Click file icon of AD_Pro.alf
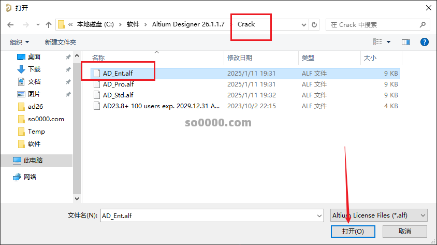Screen dimensions: 437x245 97,84
